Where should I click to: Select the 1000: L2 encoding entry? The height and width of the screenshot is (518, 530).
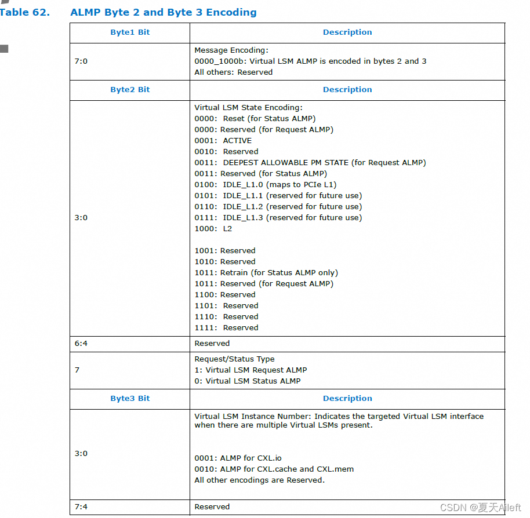213,228
